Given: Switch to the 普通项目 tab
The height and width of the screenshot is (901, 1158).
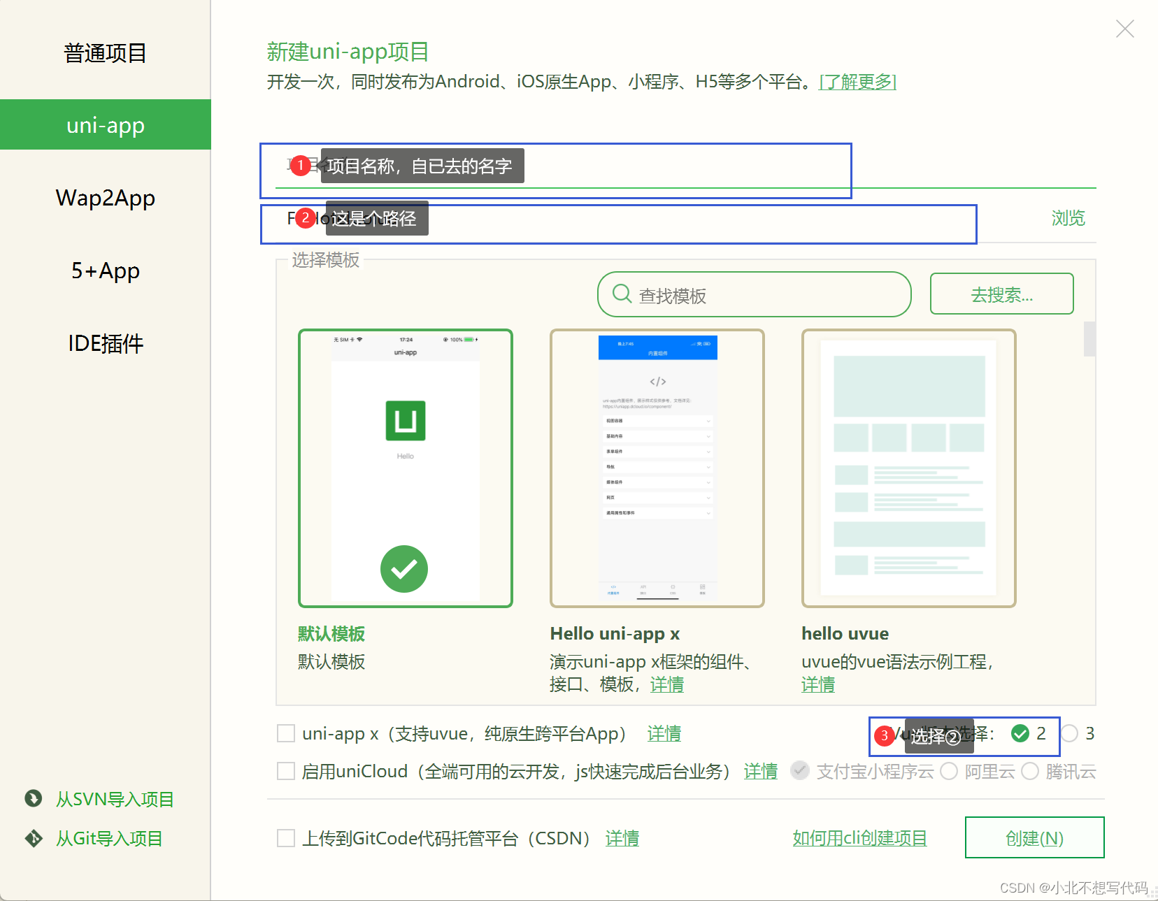Looking at the screenshot, I should [x=104, y=53].
